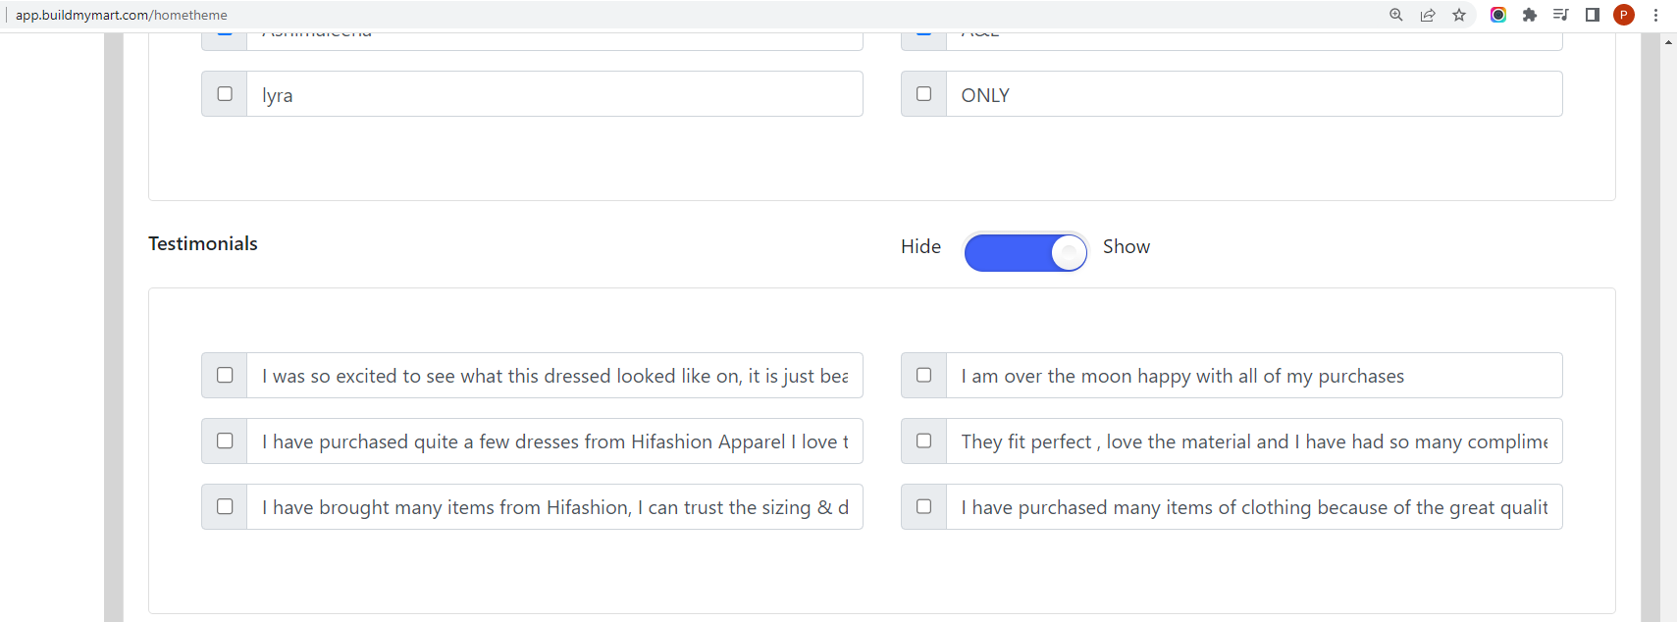Check the 'brought many items from Hifashion' checkbox
The height and width of the screenshot is (622, 1677).
pos(225,506)
